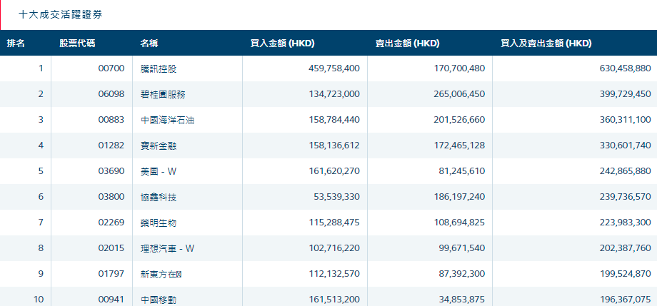Select the name 騰訊控股
The image size is (657, 306).
159,68
